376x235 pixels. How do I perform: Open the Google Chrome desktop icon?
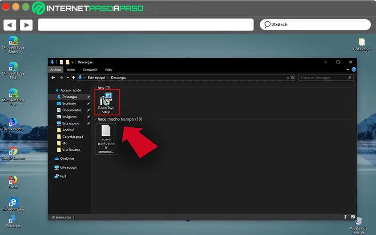[13, 154]
